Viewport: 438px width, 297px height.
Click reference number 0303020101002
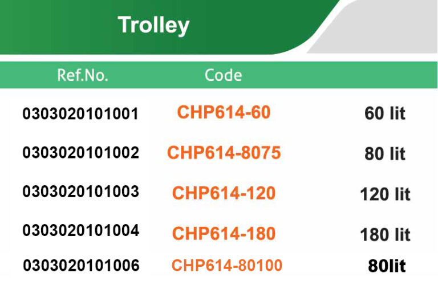point(80,153)
